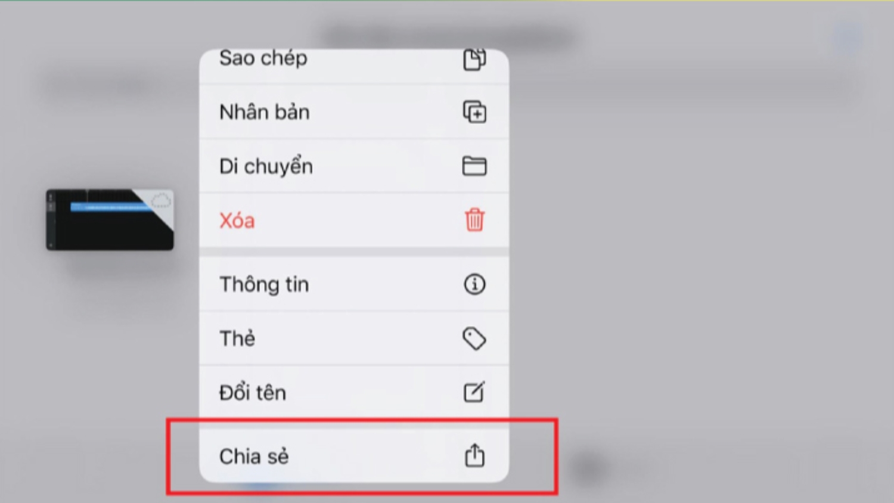Open Thông tin for the file
Screen dimensions: 894x503
[x=354, y=284]
